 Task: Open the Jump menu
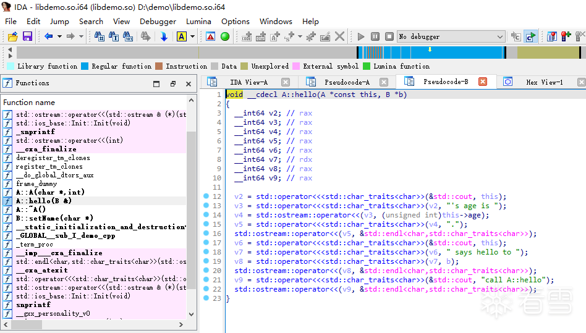coord(59,21)
